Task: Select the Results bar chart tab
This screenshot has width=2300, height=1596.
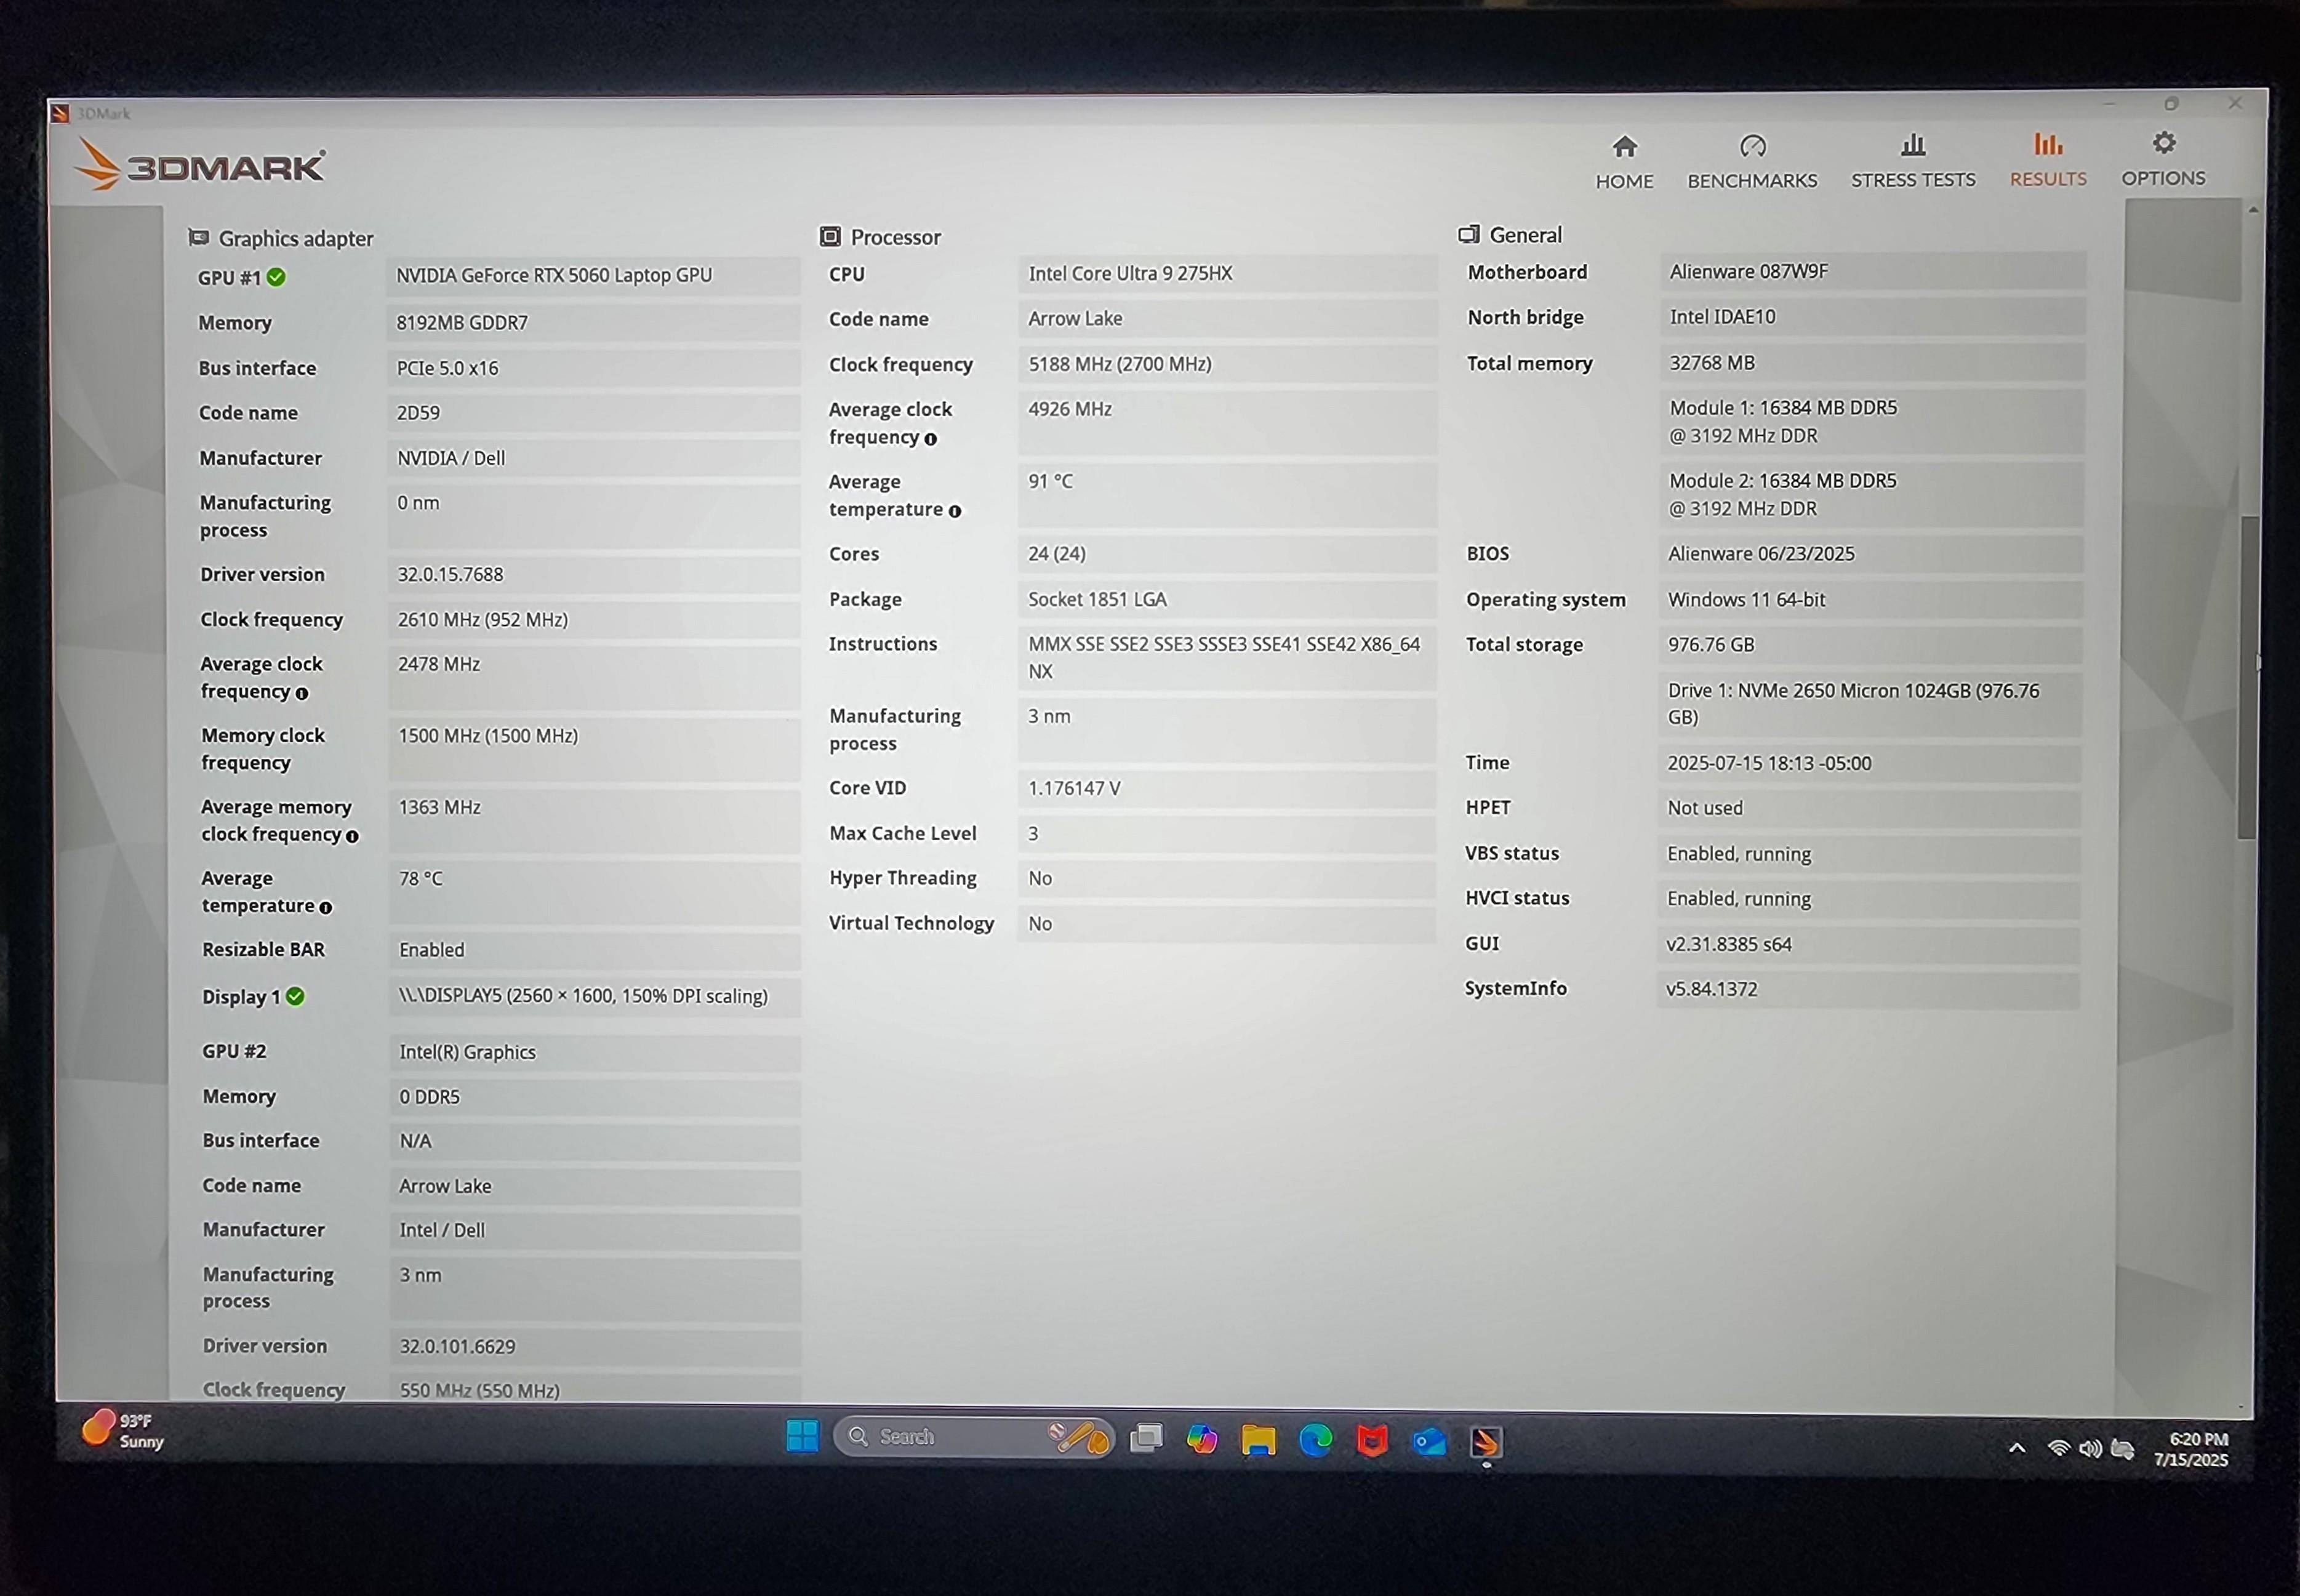Action: [x=2047, y=145]
